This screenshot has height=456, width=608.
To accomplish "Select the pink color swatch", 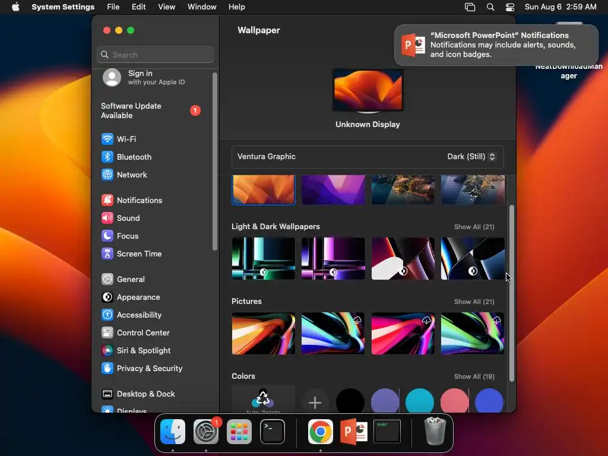I will 454,401.
